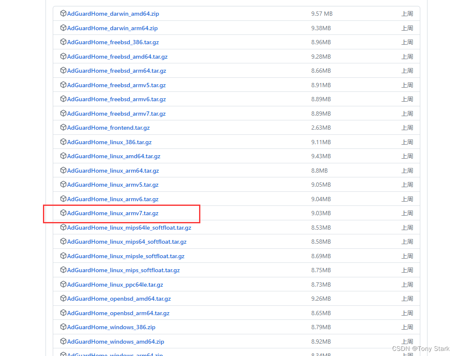Open AdGuardHome_freebsd_armv7.tar.gz link

(x=116, y=114)
